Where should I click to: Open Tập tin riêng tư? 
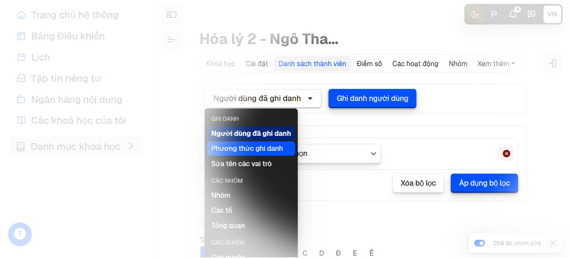(66, 79)
